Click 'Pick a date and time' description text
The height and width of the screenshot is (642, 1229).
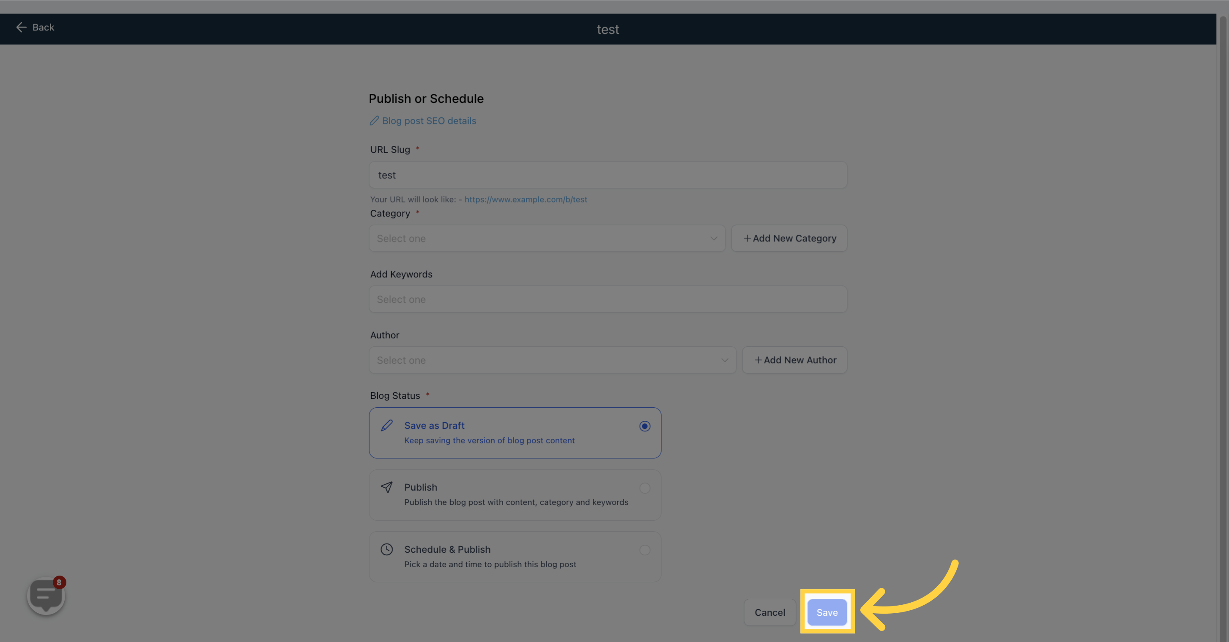490,564
